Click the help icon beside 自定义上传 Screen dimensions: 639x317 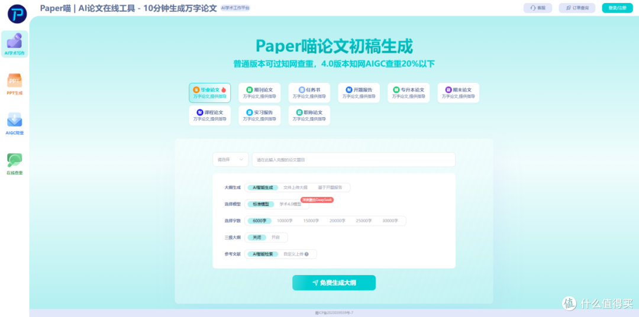tap(306, 254)
